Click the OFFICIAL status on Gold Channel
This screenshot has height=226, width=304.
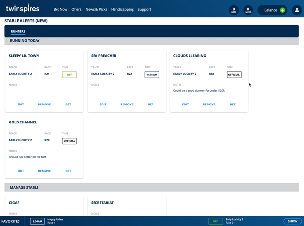tap(69, 141)
